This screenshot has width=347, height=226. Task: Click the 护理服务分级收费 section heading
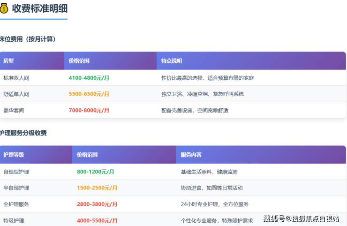(23, 133)
